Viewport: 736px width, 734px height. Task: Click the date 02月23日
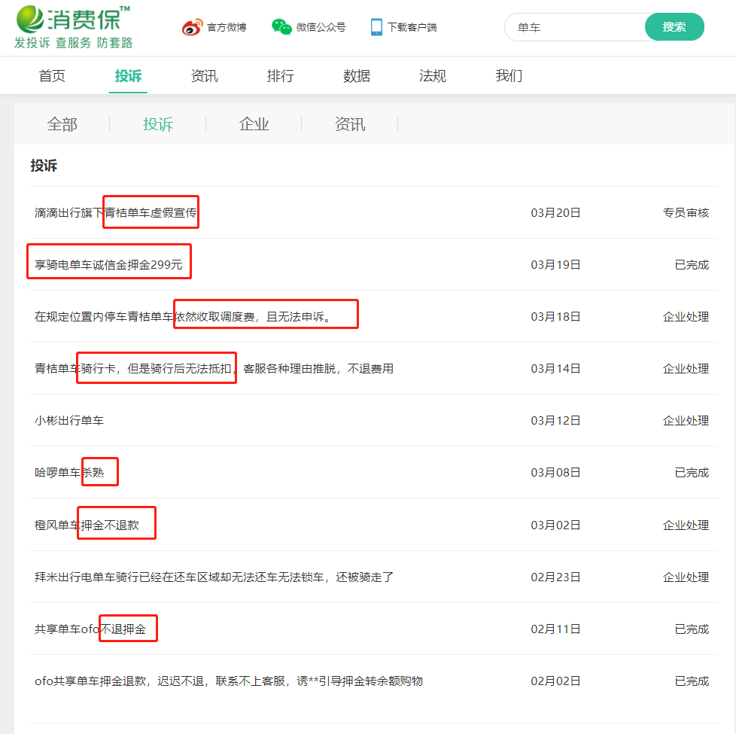pos(555,577)
